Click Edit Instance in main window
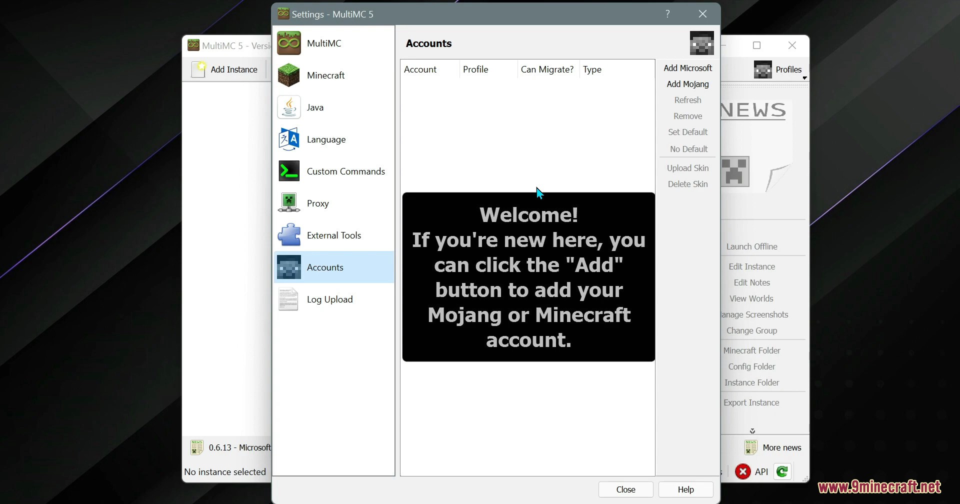Viewport: 960px width, 504px height. point(751,266)
